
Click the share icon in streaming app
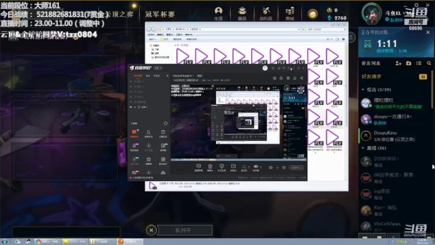302,78
